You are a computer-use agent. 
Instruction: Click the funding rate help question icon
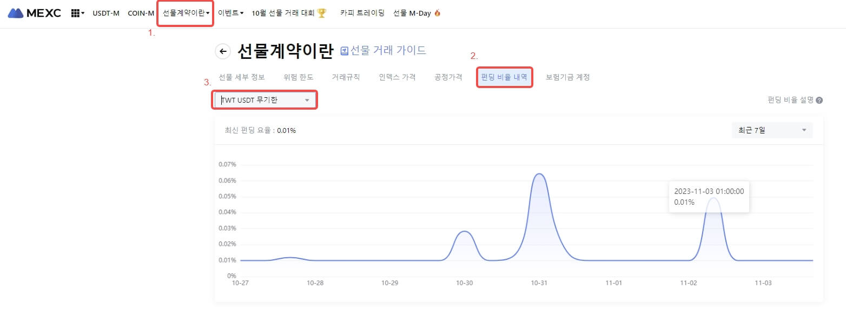tap(819, 100)
